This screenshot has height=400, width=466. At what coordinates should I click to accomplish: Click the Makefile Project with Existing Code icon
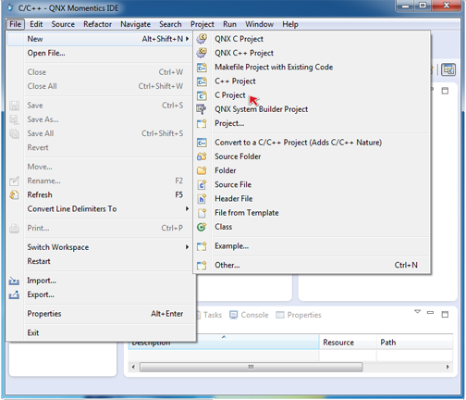pos(202,68)
